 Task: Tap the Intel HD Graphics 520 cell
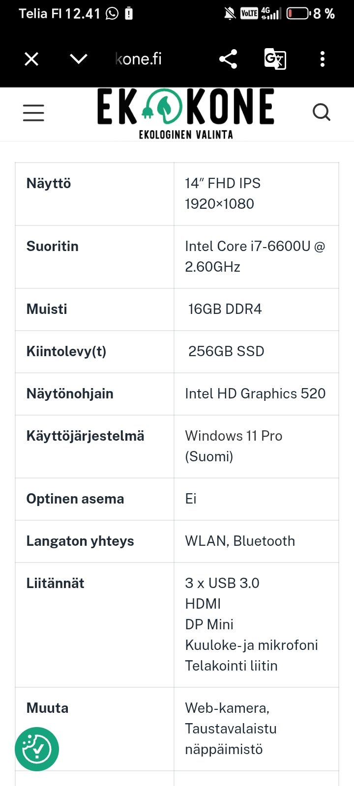(255, 393)
